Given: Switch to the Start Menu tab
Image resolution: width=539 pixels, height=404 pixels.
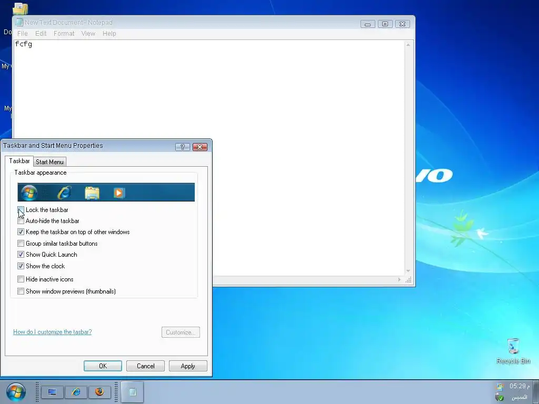Looking at the screenshot, I should point(49,162).
